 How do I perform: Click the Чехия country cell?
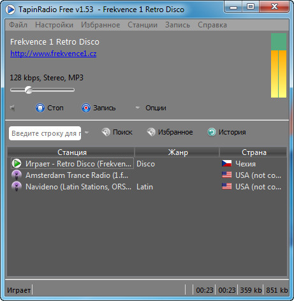(x=246, y=164)
